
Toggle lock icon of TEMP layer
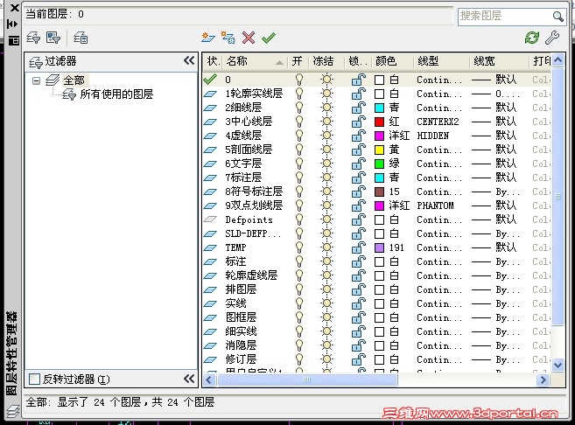[x=359, y=247]
